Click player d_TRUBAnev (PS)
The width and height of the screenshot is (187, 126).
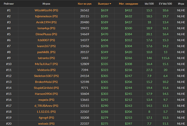tap(46, 106)
